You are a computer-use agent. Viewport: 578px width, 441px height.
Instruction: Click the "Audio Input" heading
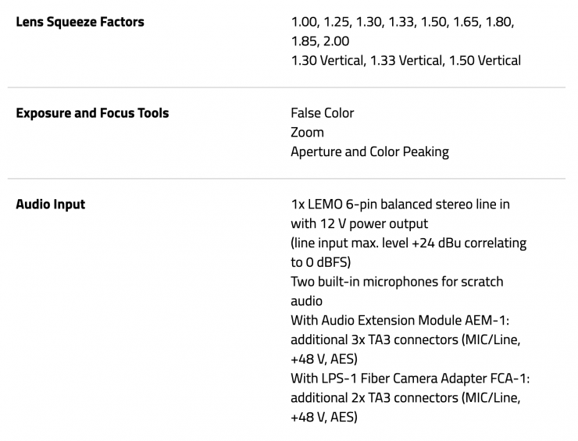click(x=51, y=204)
